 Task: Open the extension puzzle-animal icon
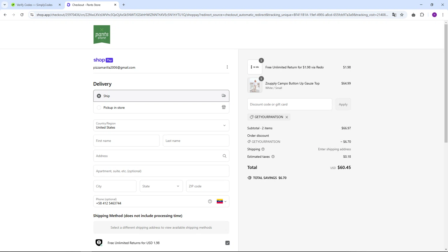(x=413, y=15)
